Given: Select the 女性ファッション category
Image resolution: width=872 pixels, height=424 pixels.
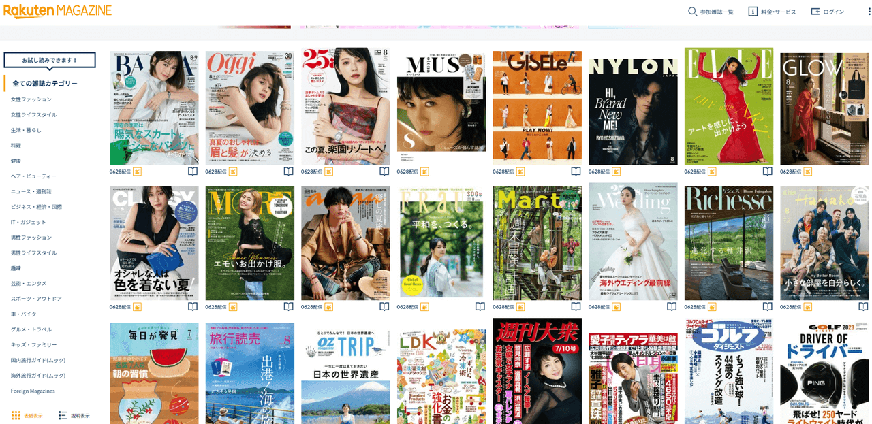Looking at the screenshot, I should [31, 99].
